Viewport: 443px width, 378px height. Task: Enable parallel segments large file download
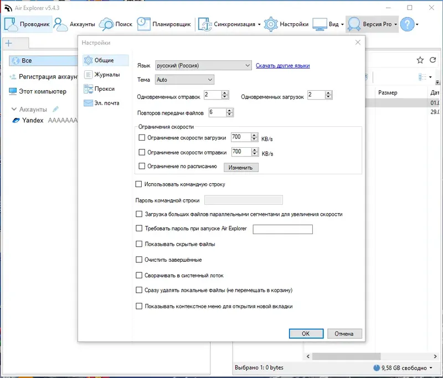(x=139, y=214)
